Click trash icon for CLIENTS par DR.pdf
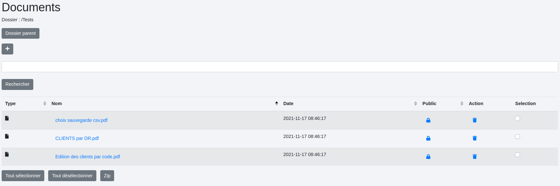The width and height of the screenshot is (560, 186). [x=474, y=138]
